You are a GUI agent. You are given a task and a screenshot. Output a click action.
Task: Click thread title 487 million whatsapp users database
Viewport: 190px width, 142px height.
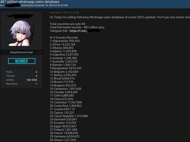[x=30, y=2]
